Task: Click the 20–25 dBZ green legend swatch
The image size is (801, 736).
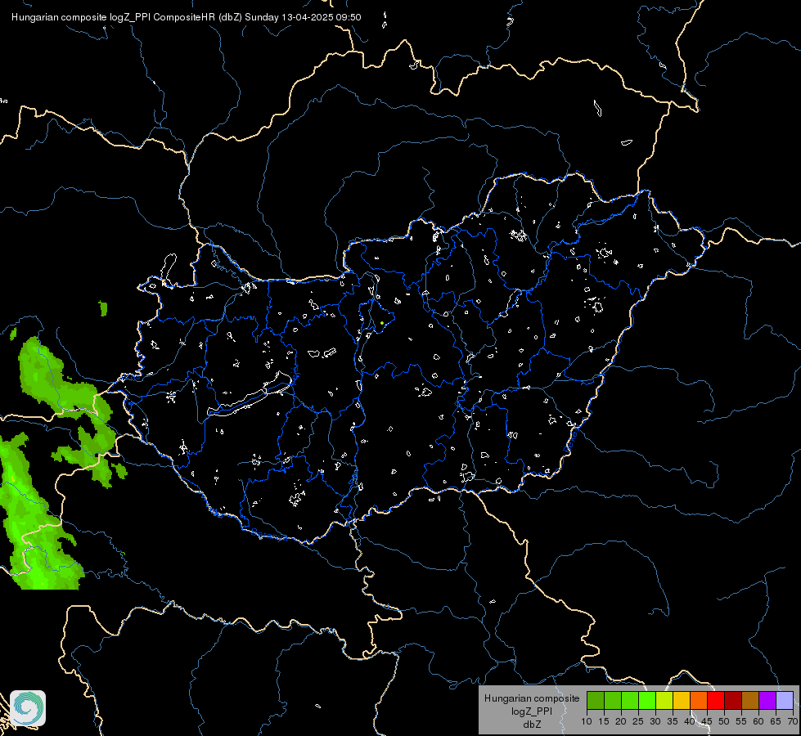Action: pyautogui.click(x=630, y=700)
